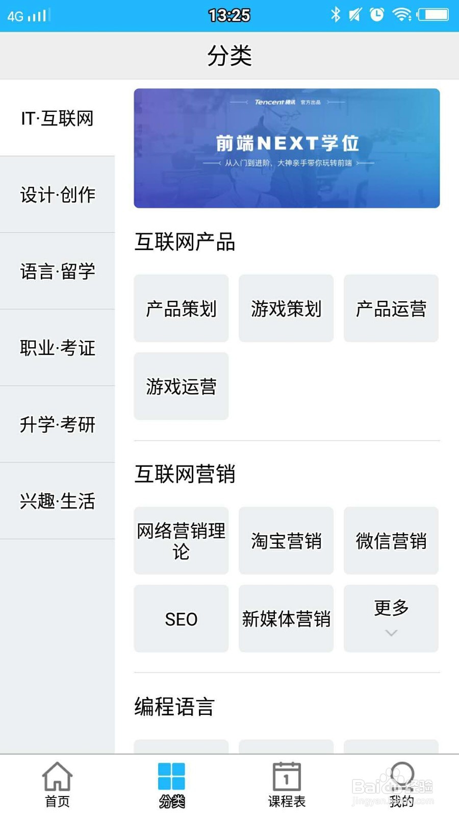Open the SEO subcategory

[x=181, y=618]
